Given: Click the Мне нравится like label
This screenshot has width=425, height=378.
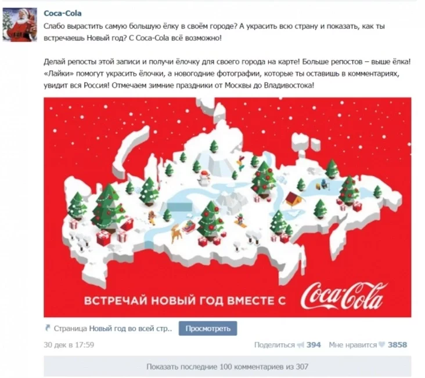Looking at the screenshot, I should (x=352, y=345).
